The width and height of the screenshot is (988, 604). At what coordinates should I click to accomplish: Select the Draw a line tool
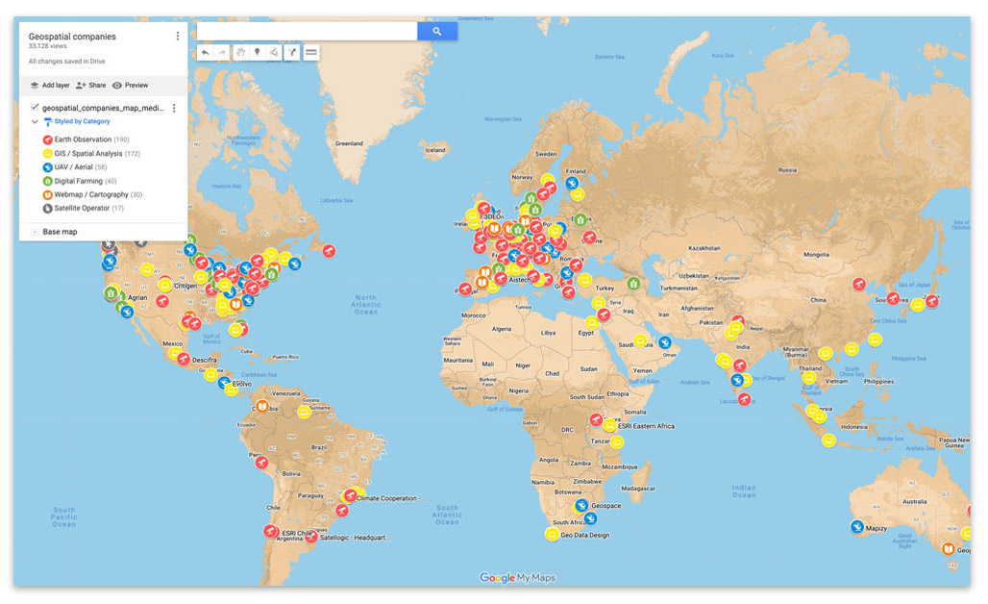[x=274, y=52]
